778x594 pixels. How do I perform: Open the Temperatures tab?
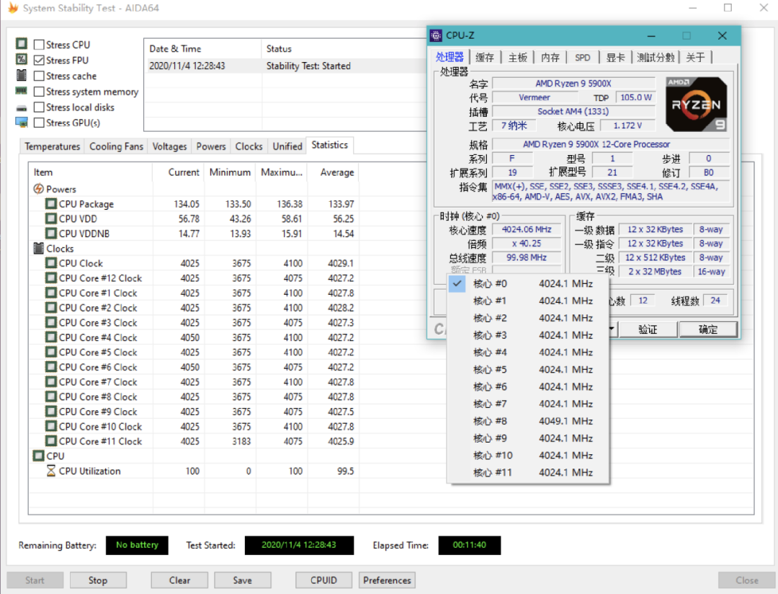(x=52, y=146)
